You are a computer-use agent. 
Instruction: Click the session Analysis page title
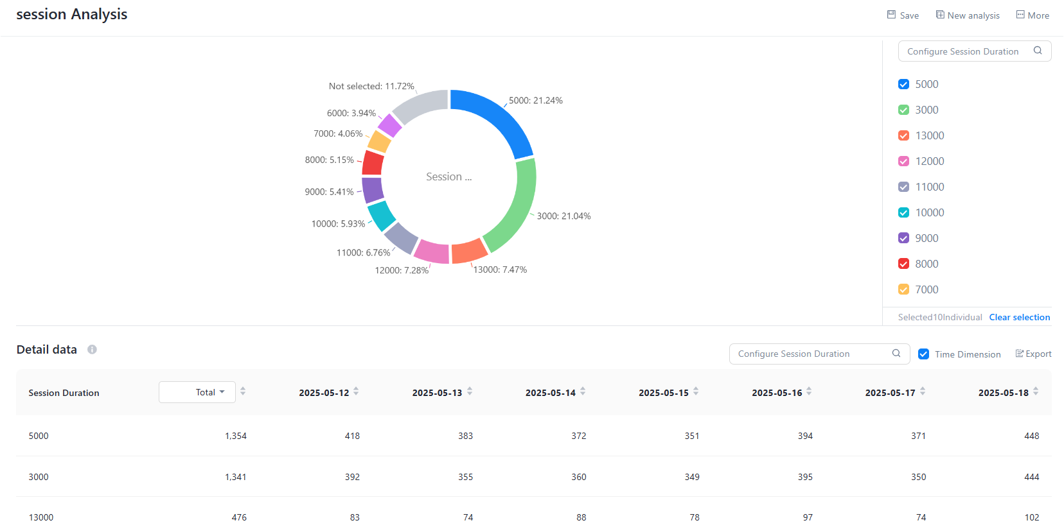(x=72, y=14)
